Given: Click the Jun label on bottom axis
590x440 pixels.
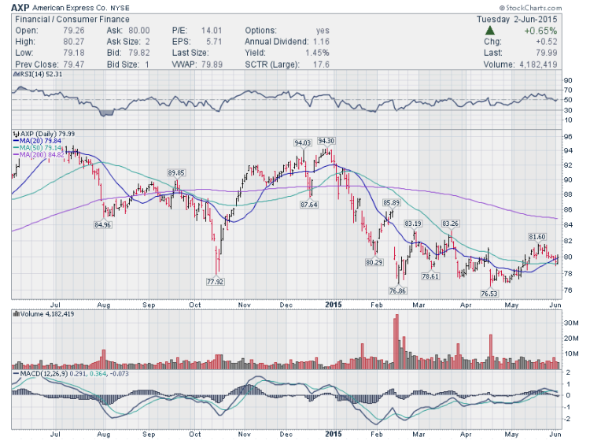Looking at the screenshot, I should tap(555, 434).
